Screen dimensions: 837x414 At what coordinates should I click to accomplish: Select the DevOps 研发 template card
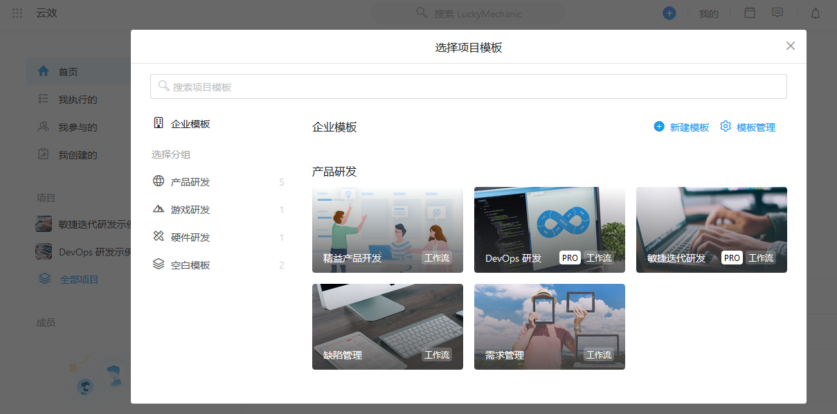(549, 229)
